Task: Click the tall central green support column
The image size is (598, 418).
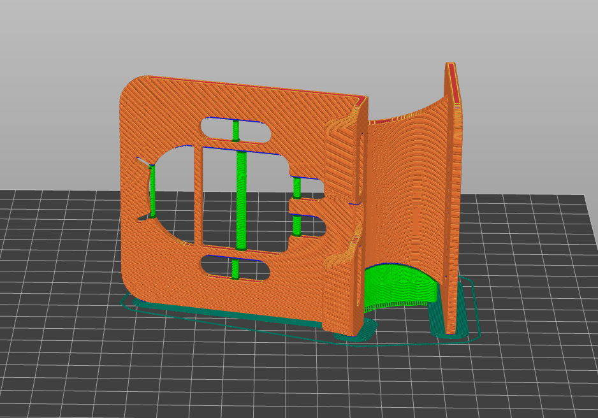Action: [240, 200]
